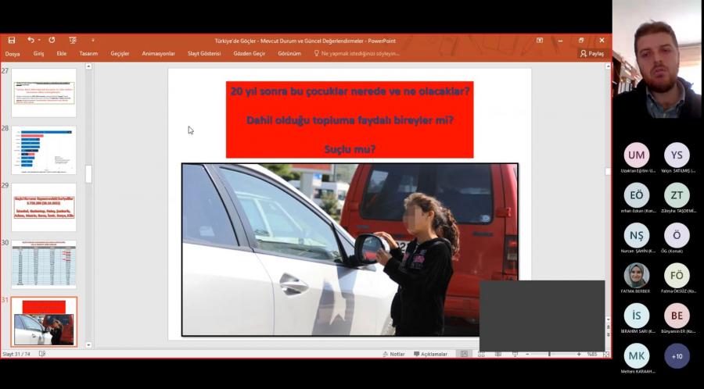Click the zoom slider in status bar
This screenshot has width=704, height=389.
[548, 354]
